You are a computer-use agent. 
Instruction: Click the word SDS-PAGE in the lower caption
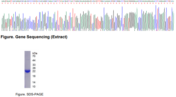35,94
